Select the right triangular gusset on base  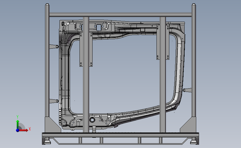click(x=188, y=125)
